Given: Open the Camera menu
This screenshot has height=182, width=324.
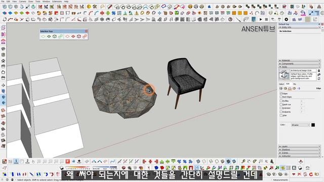Looking at the screenshot, I should (x=22, y=1).
